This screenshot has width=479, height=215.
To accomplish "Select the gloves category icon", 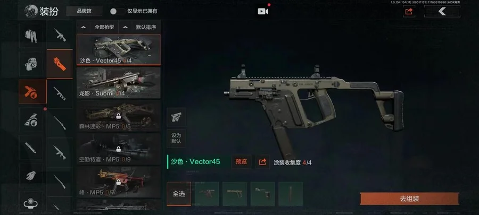I will [x=31, y=176].
